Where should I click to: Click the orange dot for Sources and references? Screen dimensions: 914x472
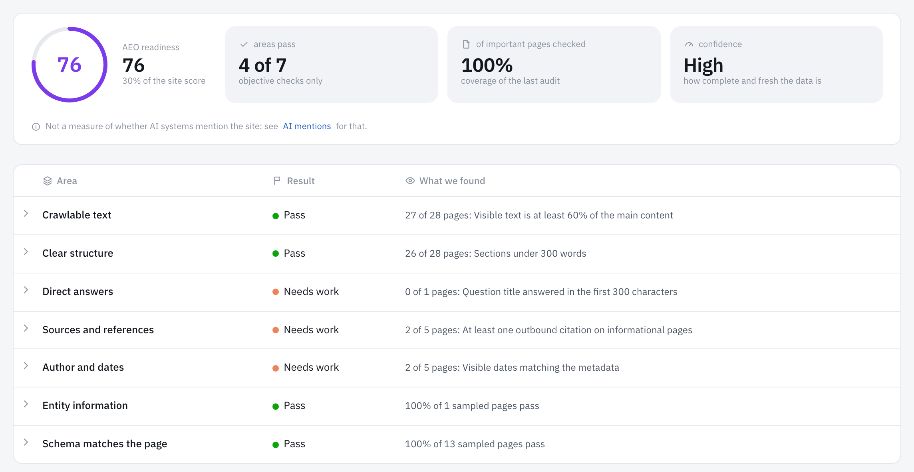click(276, 330)
